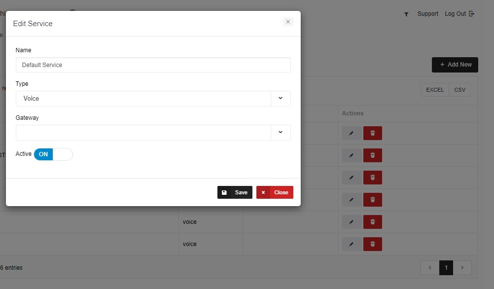This screenshot has width=494, height=289.
Task: Click the red trash icon in last row
Action: pos(373,244)
